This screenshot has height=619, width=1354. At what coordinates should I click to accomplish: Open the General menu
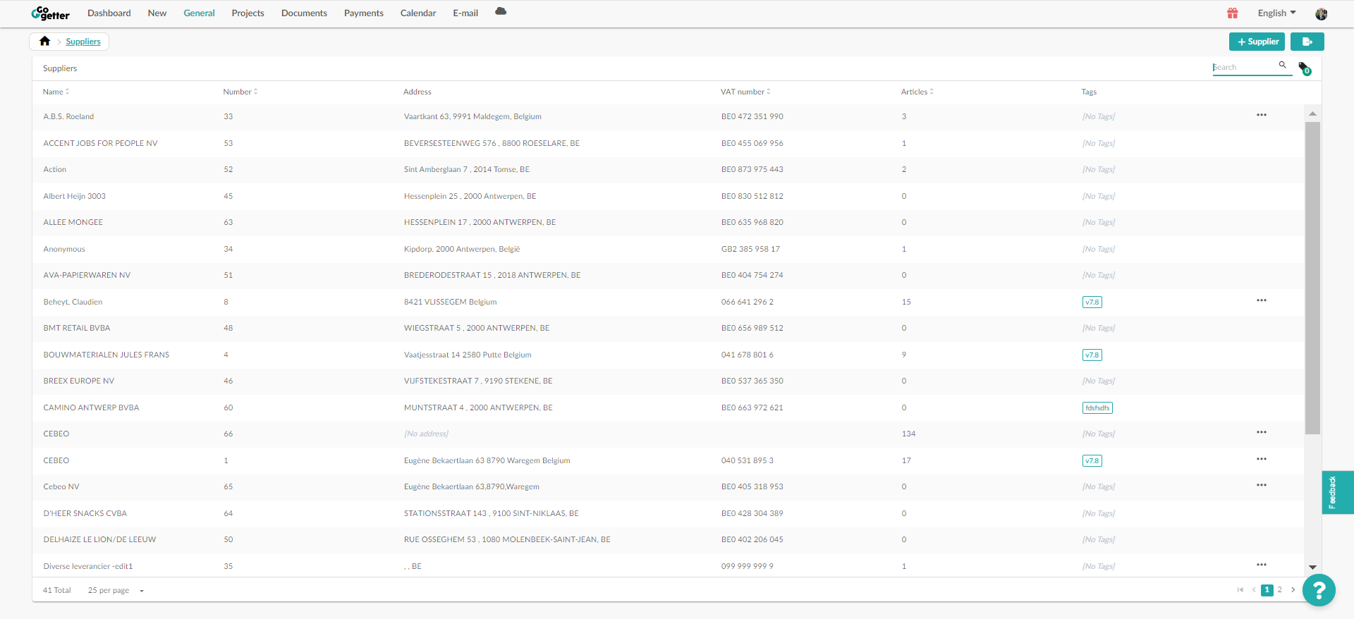coord(199,13)
